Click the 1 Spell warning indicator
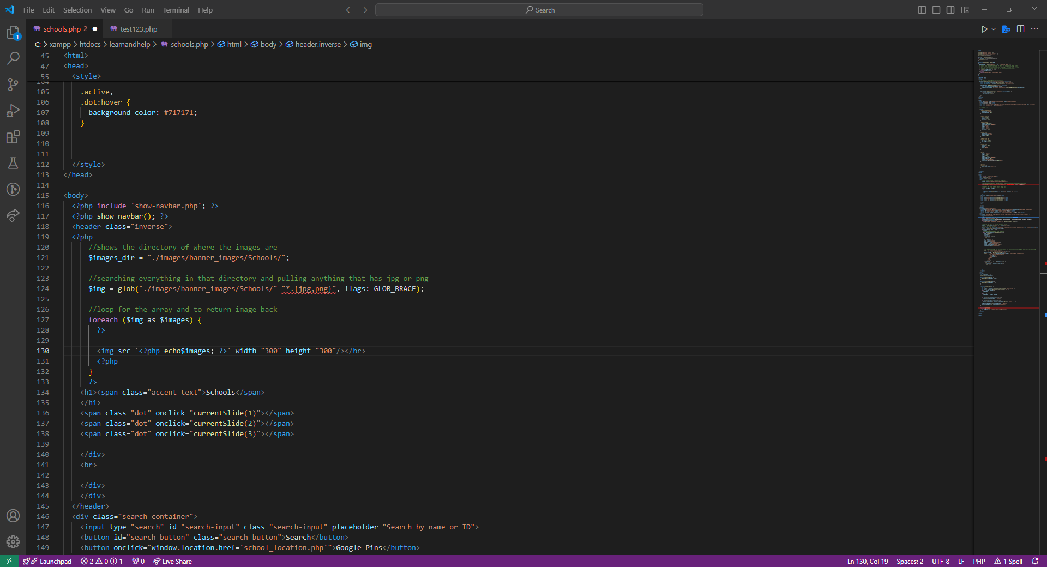 [x=1008, y=561]
